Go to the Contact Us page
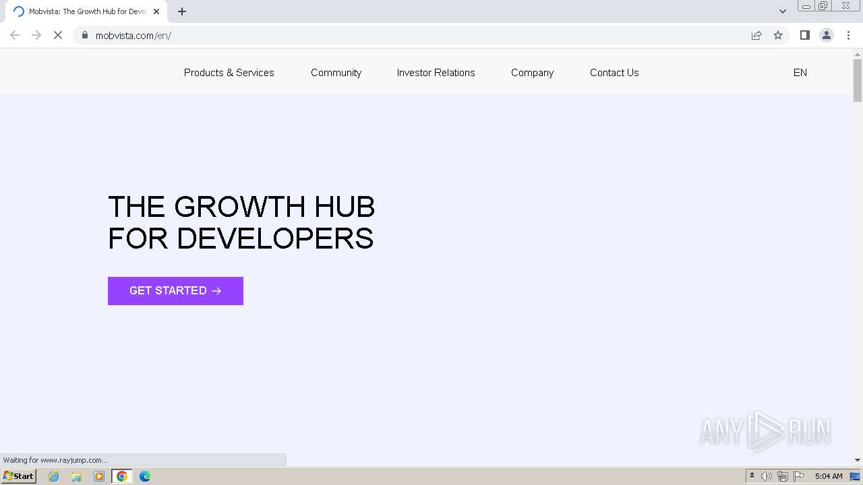 (x=614, y=73)
